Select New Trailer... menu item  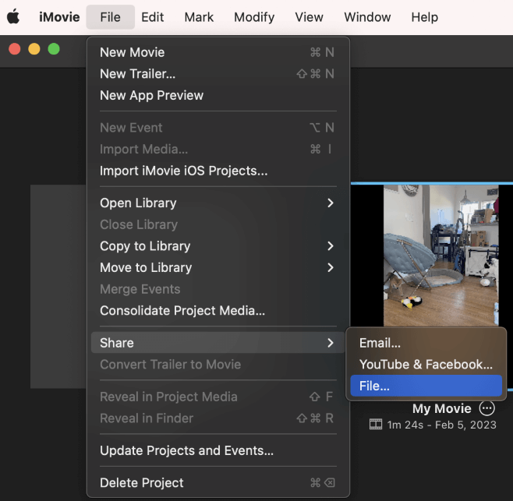pos(138,74)
